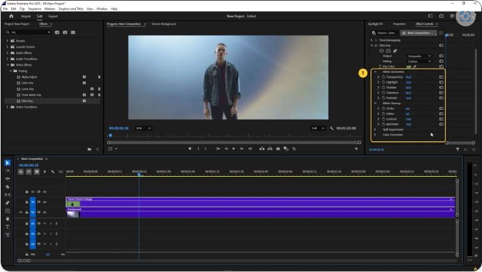Select the Ripple Edit tool

click(8, 179)
